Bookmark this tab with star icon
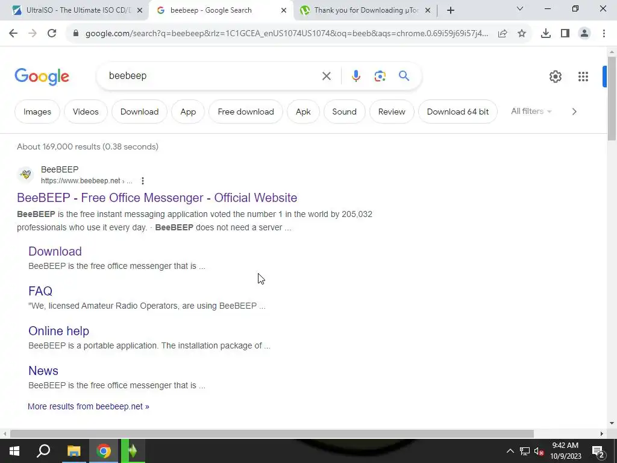Viewport: 617px width, 463px height. [x=522, y=34]
